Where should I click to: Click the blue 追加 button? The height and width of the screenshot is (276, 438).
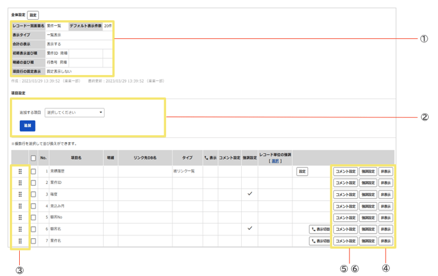(27, 126)
